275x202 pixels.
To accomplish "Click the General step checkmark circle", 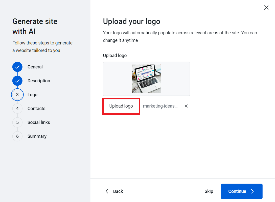I will [17, 67].
